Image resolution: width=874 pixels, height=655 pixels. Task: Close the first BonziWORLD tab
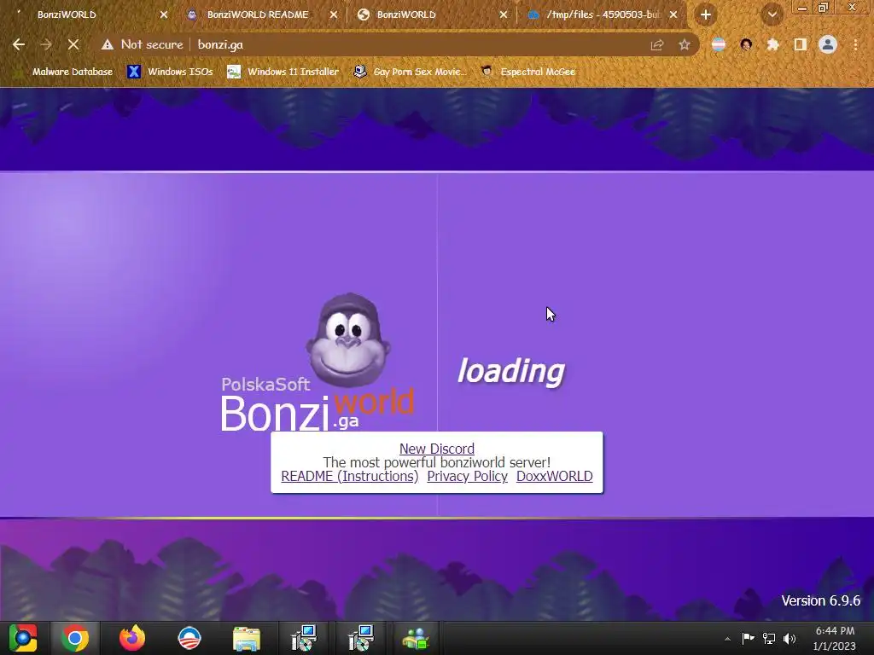[x=163, y=15]
